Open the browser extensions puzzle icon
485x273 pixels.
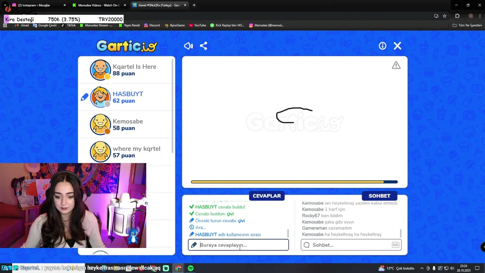(x=457, y=16)
